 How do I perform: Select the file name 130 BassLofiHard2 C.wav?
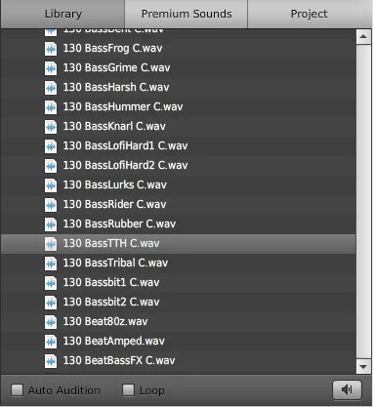[x=125, y=165]
